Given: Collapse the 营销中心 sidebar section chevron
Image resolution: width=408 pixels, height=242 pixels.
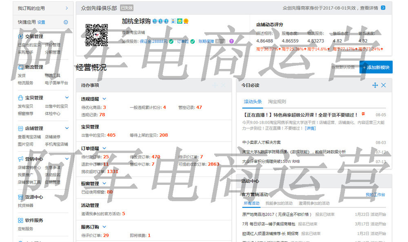Looking at the screenshot, I should [x=67, y=159].
